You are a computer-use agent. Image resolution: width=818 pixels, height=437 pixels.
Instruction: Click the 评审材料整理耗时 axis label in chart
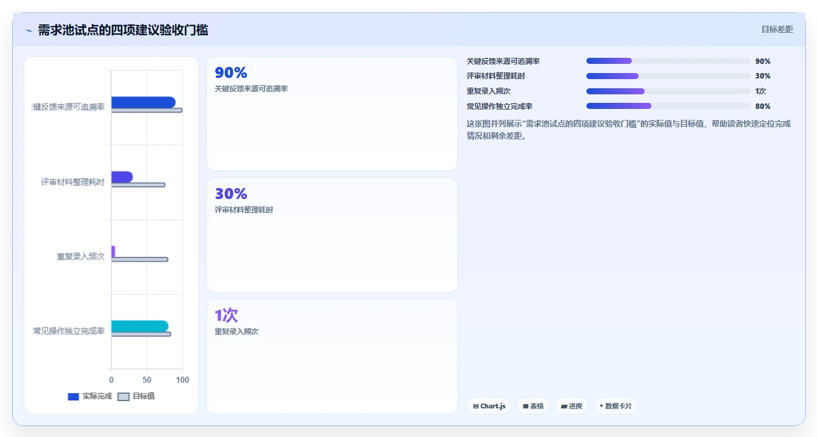coord(73,182)
